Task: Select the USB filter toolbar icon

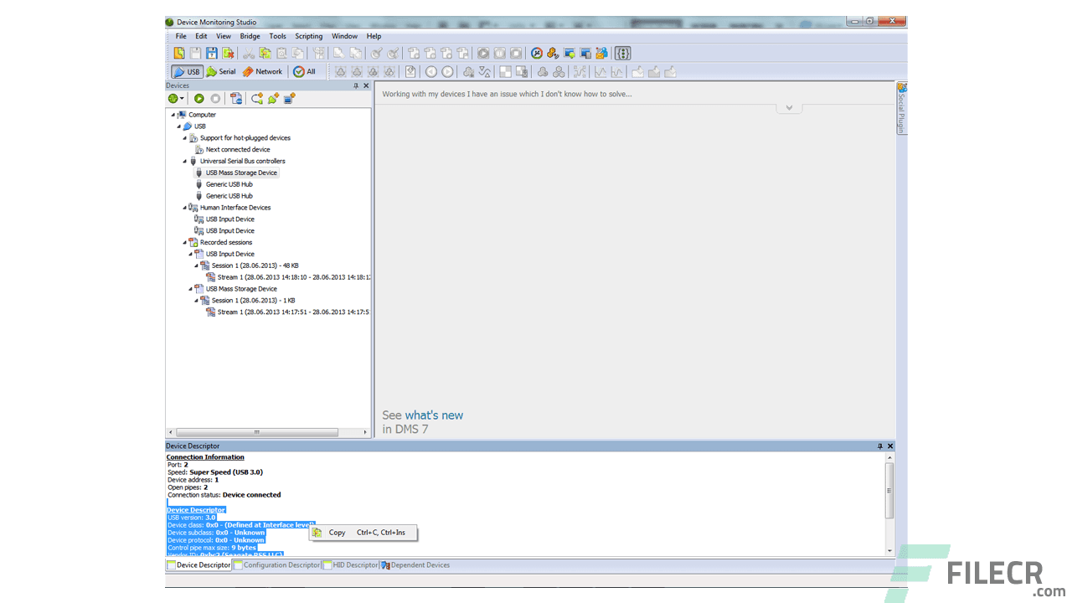Action: coord(186,71)
